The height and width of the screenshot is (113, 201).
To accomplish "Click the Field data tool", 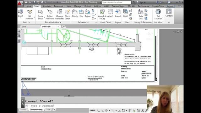I will 125,13.
